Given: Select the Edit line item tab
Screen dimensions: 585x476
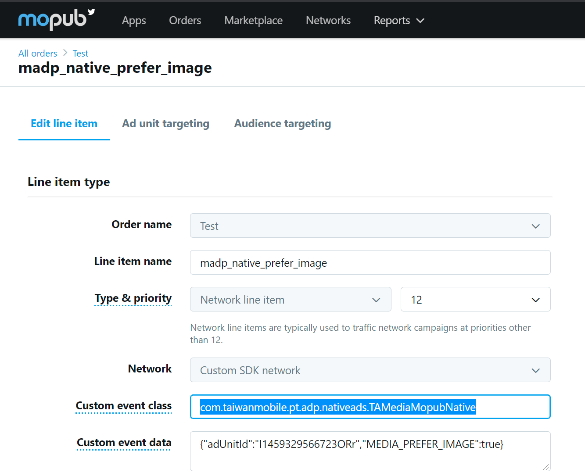Looking at the screenshot, I should coord(64,124).
